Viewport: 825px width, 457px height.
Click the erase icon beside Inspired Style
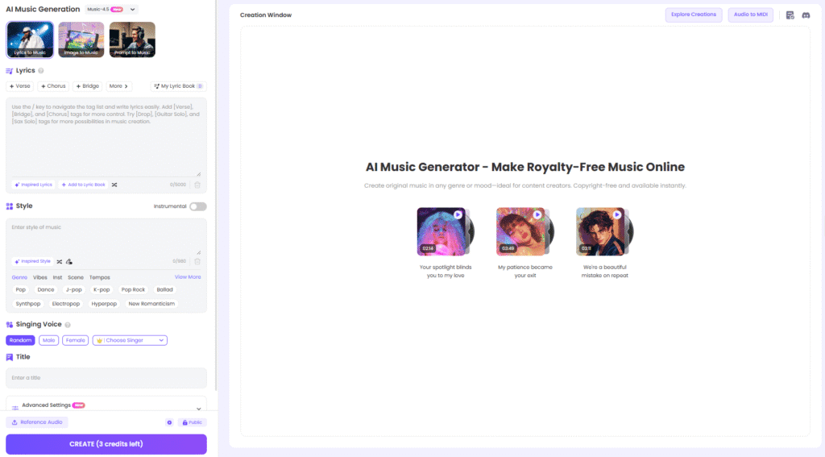click(69, 261)
